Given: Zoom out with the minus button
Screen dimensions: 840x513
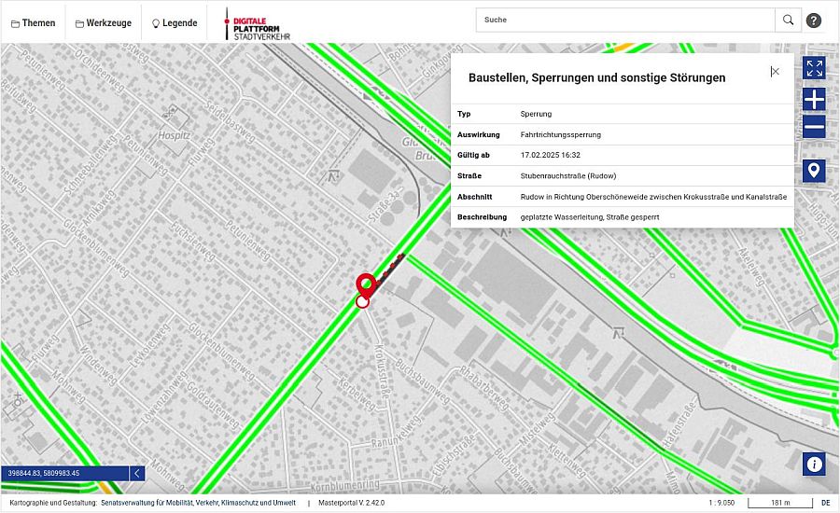Looking at the screenshot, I should (814, 127).
